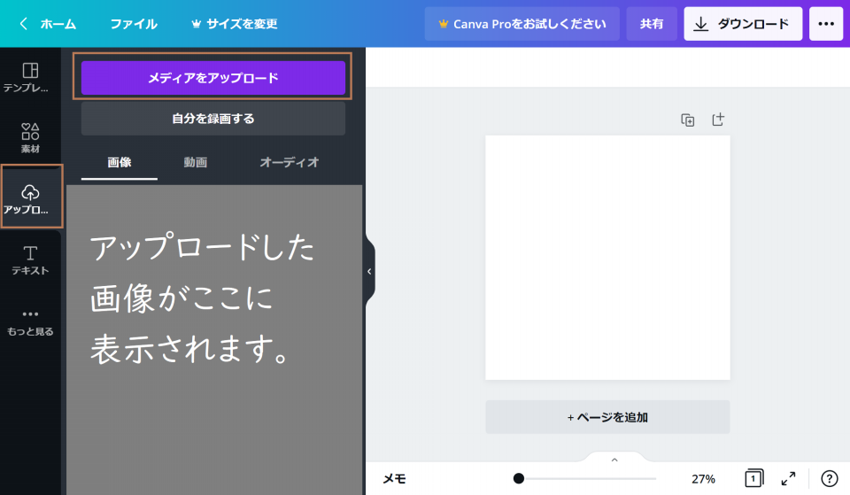Screen dimensions: 850x495
Task: Collapse the side panel with arrow handle
Action: pyautogui.click(x=369, y=271)
